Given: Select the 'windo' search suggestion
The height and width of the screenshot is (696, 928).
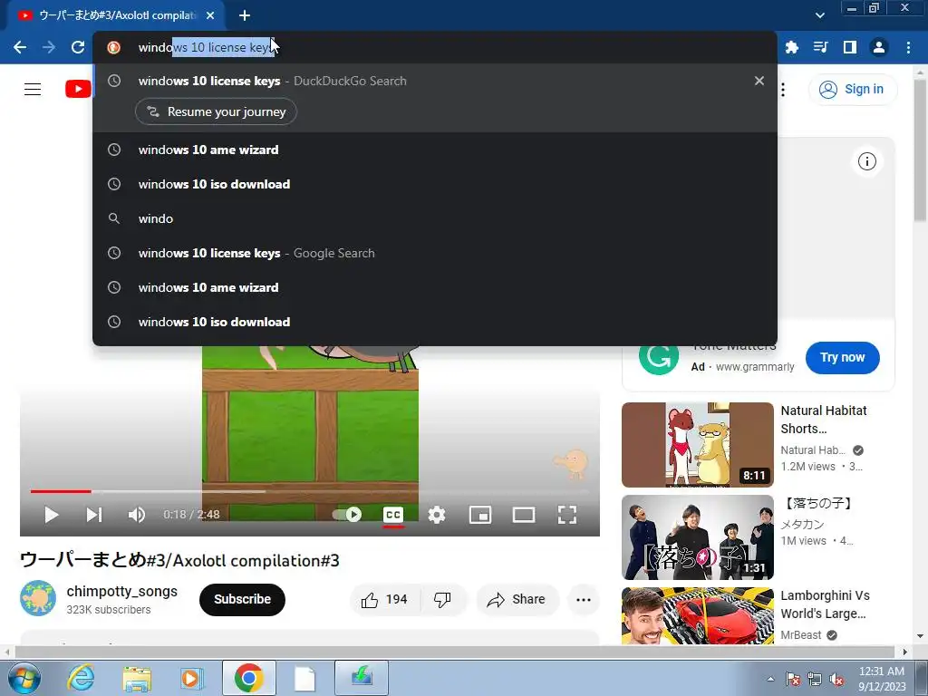Looking at the screenshot, I should click(434, 218).
